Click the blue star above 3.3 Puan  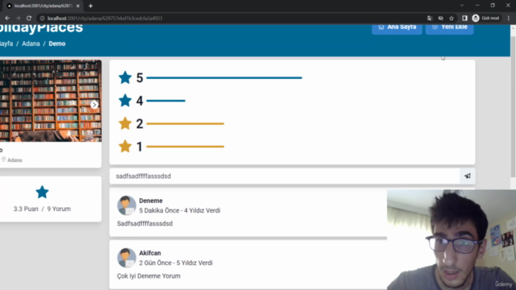(42, 192)
